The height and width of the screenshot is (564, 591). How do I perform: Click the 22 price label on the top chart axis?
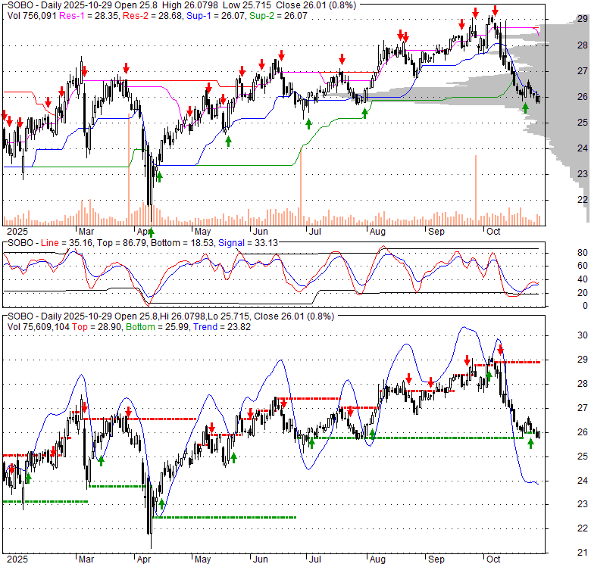click(583, 200)
